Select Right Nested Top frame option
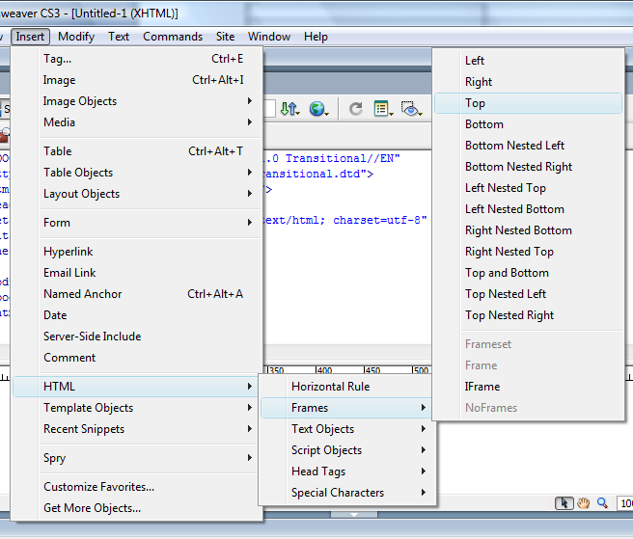The width and height of the screenshot is (633, 539). pyautogui.click(x=528, y=252)
